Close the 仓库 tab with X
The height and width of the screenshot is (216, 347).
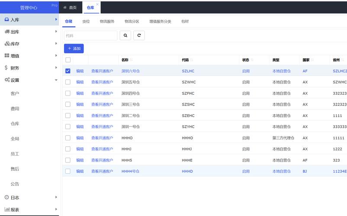pos(97,4)
